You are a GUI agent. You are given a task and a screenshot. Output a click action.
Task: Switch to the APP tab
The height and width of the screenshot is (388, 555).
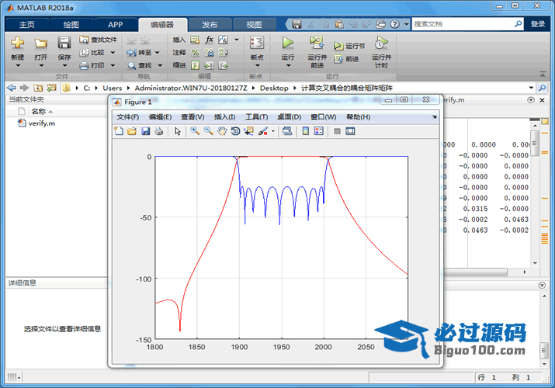pos(115,24)
